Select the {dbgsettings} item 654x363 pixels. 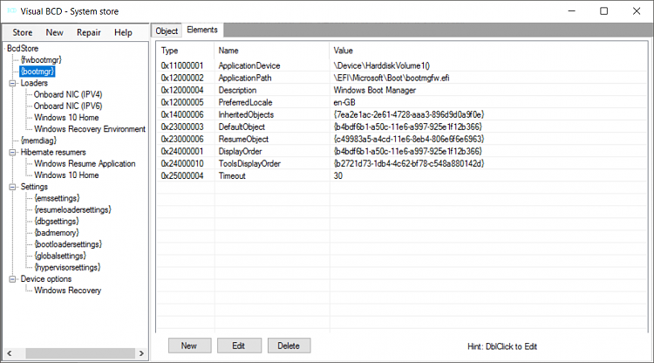(57, 222)
